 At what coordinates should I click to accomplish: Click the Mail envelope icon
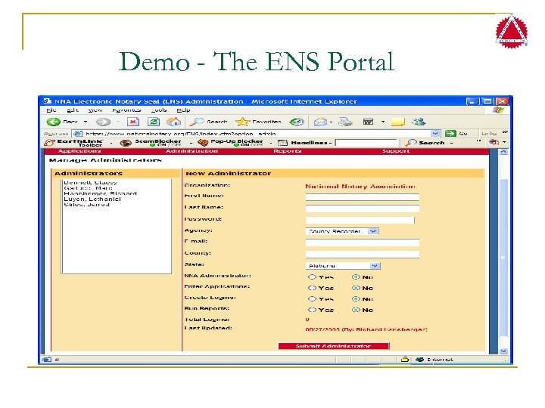[x=320, y=122]
